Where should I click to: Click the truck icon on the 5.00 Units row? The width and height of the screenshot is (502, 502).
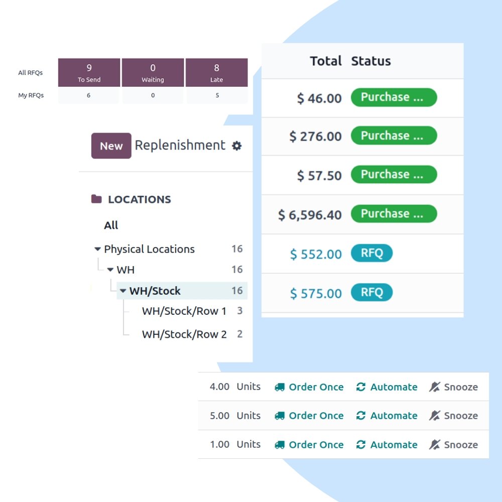coord(279,415)
